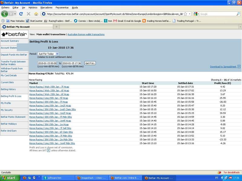Switch to Betfair.com Online B... taskbar window
The image size is (242, 181).
125,178
